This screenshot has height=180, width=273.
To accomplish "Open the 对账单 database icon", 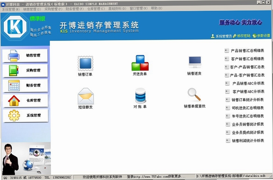I will (x=140, y=95).
